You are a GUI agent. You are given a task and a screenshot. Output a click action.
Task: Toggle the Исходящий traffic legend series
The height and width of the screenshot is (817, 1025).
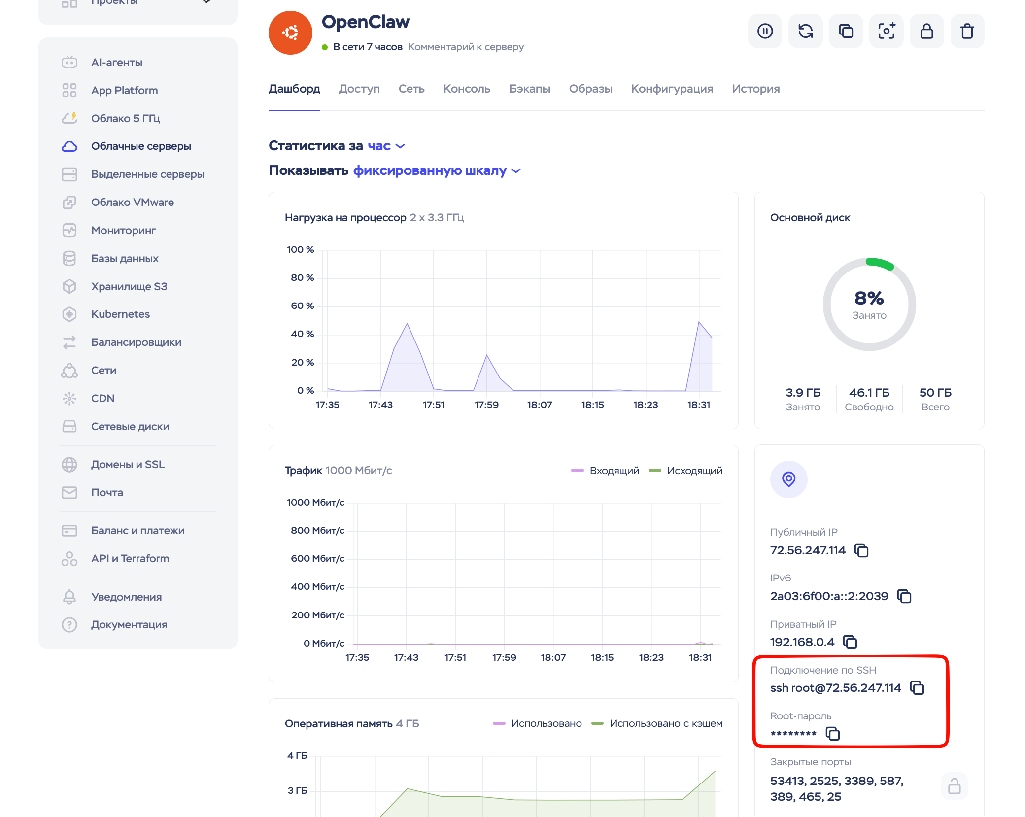686,471
